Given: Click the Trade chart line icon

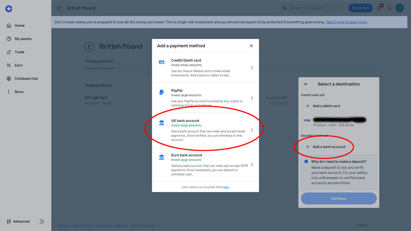Looking at the screenshot, I should (x=9, y=52).
